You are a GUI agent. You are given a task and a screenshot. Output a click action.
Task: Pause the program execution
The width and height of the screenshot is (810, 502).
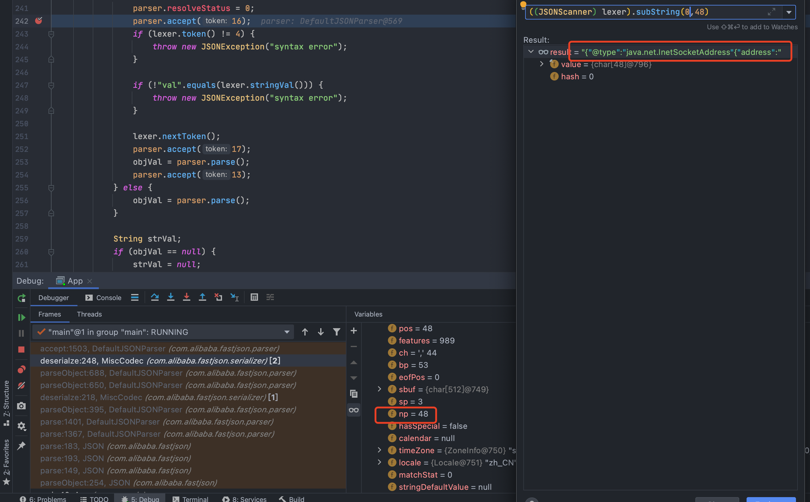[x=22, y=333]
